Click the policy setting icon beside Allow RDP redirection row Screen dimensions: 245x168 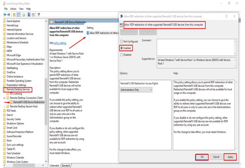tap(88, 33)
